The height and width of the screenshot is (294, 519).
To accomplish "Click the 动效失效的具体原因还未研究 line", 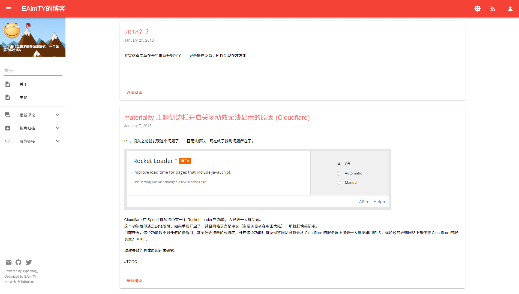I will click(x=151, y=250).
